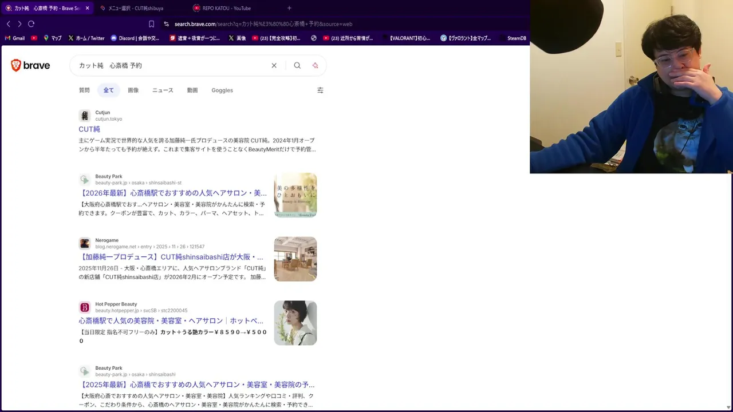The height and width of the screenshot is (412, 733).
Task: Open the Goggles search tab
Action: pos(222,90)
